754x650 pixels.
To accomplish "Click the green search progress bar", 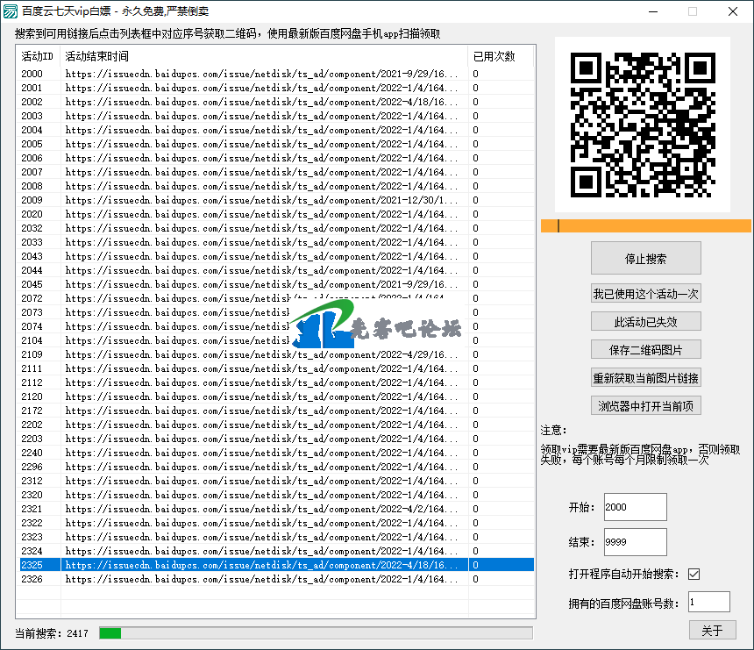I will [316, 632].
